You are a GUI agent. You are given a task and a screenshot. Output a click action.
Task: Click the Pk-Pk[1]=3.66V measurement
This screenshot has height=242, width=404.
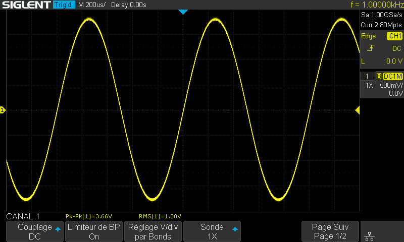tap(89, 216)
